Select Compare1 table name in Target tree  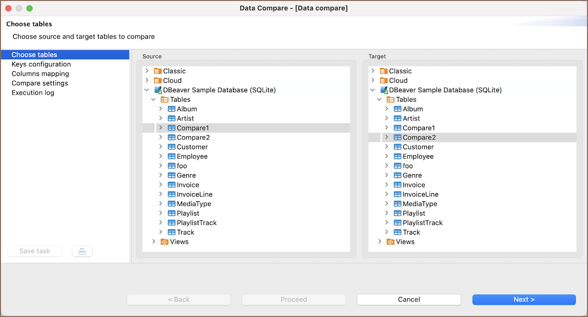[x=419, y=128]
